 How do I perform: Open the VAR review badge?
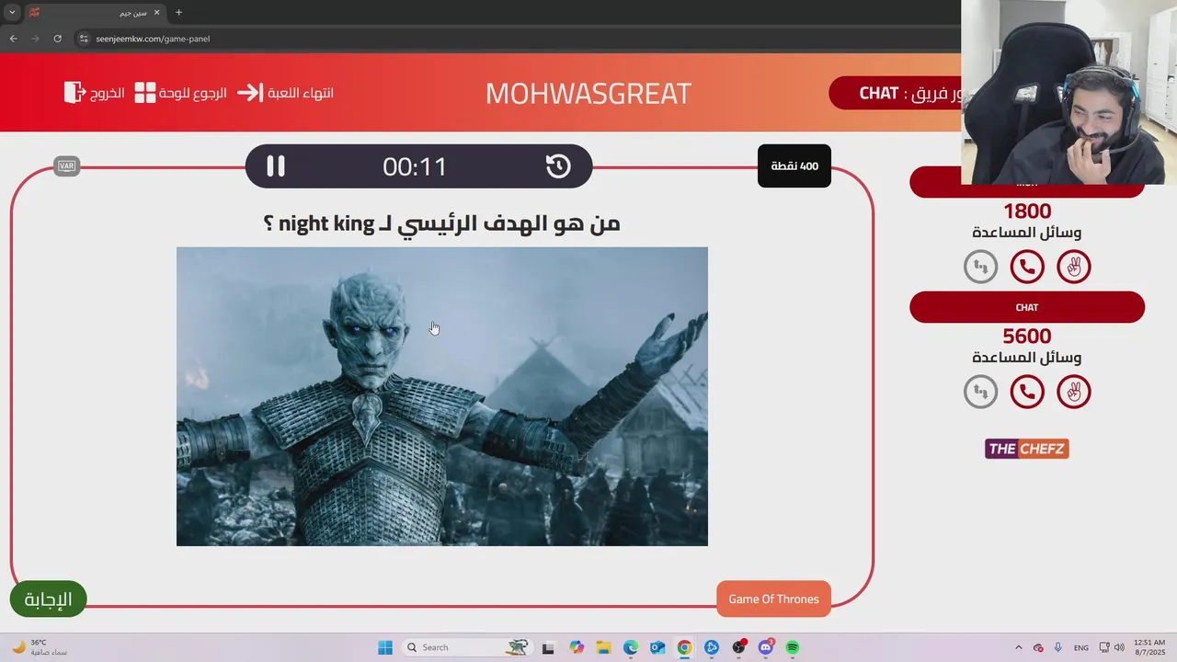click(x=66, y=166)
